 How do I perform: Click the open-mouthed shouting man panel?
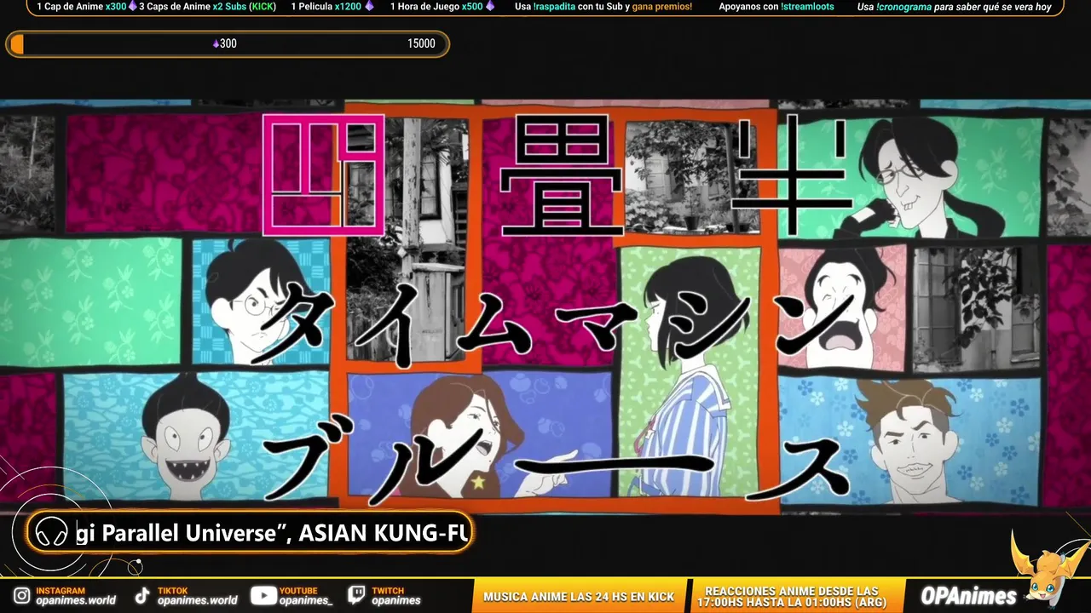click(x=842, y=308)
